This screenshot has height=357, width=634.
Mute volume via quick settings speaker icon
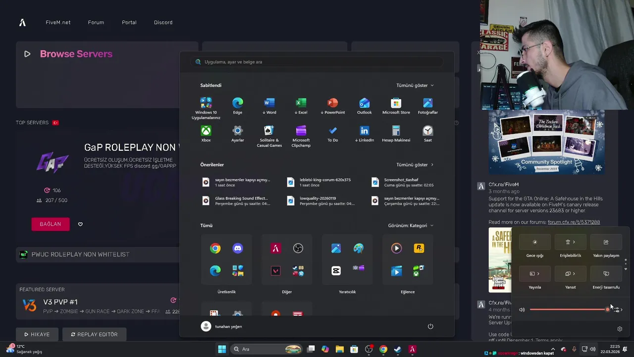coord(522,310)
